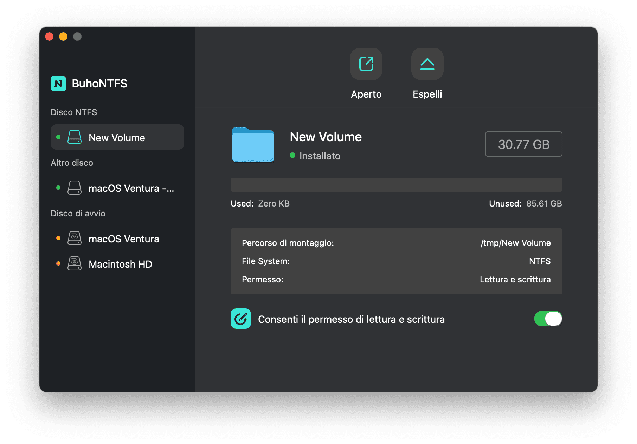Select Macintosh HD in the sidebar
This screenshot has height=444, width=637.
coord(117,263)
